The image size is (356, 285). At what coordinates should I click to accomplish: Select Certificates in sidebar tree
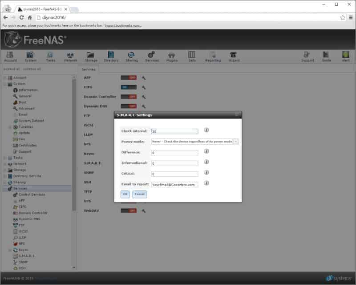(x=28, y=146)
